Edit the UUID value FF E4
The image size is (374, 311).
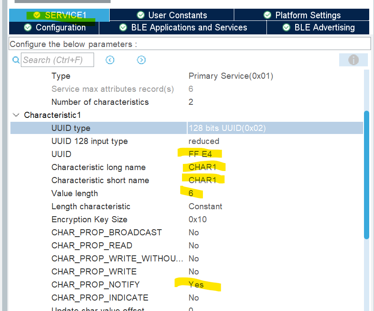pyautogui.click(x=200, y=154)
